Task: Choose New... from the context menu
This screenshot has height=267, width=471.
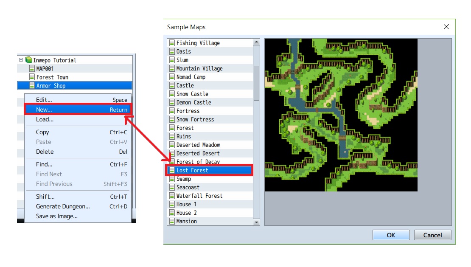Action: click(78, 110)
